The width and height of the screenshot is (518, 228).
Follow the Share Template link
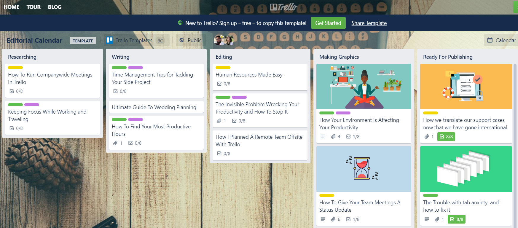coord(369,23)
